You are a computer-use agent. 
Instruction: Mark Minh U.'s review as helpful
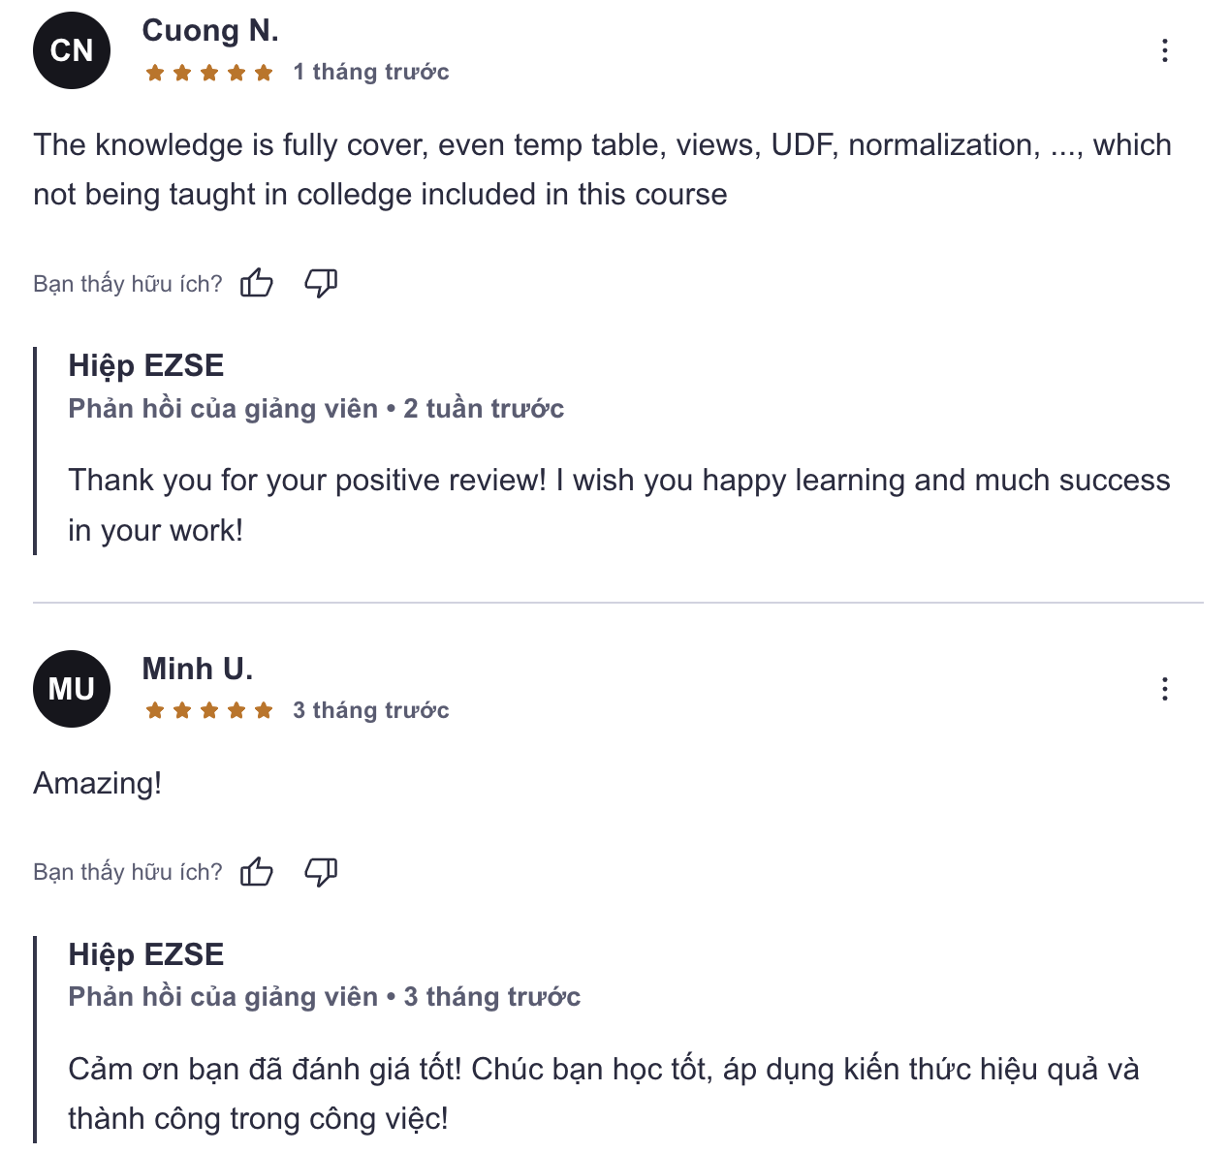tap(257, 872)
